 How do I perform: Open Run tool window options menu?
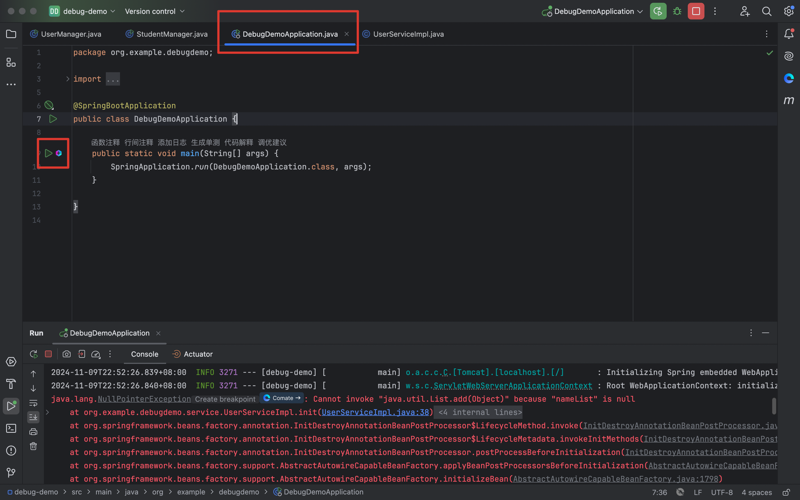[x=751, y=333]
